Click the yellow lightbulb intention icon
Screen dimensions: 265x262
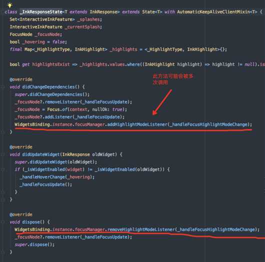click(x=10, y=5)
